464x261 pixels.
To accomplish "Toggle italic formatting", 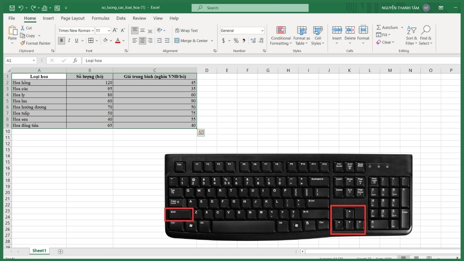I will [x=69, y=40].
